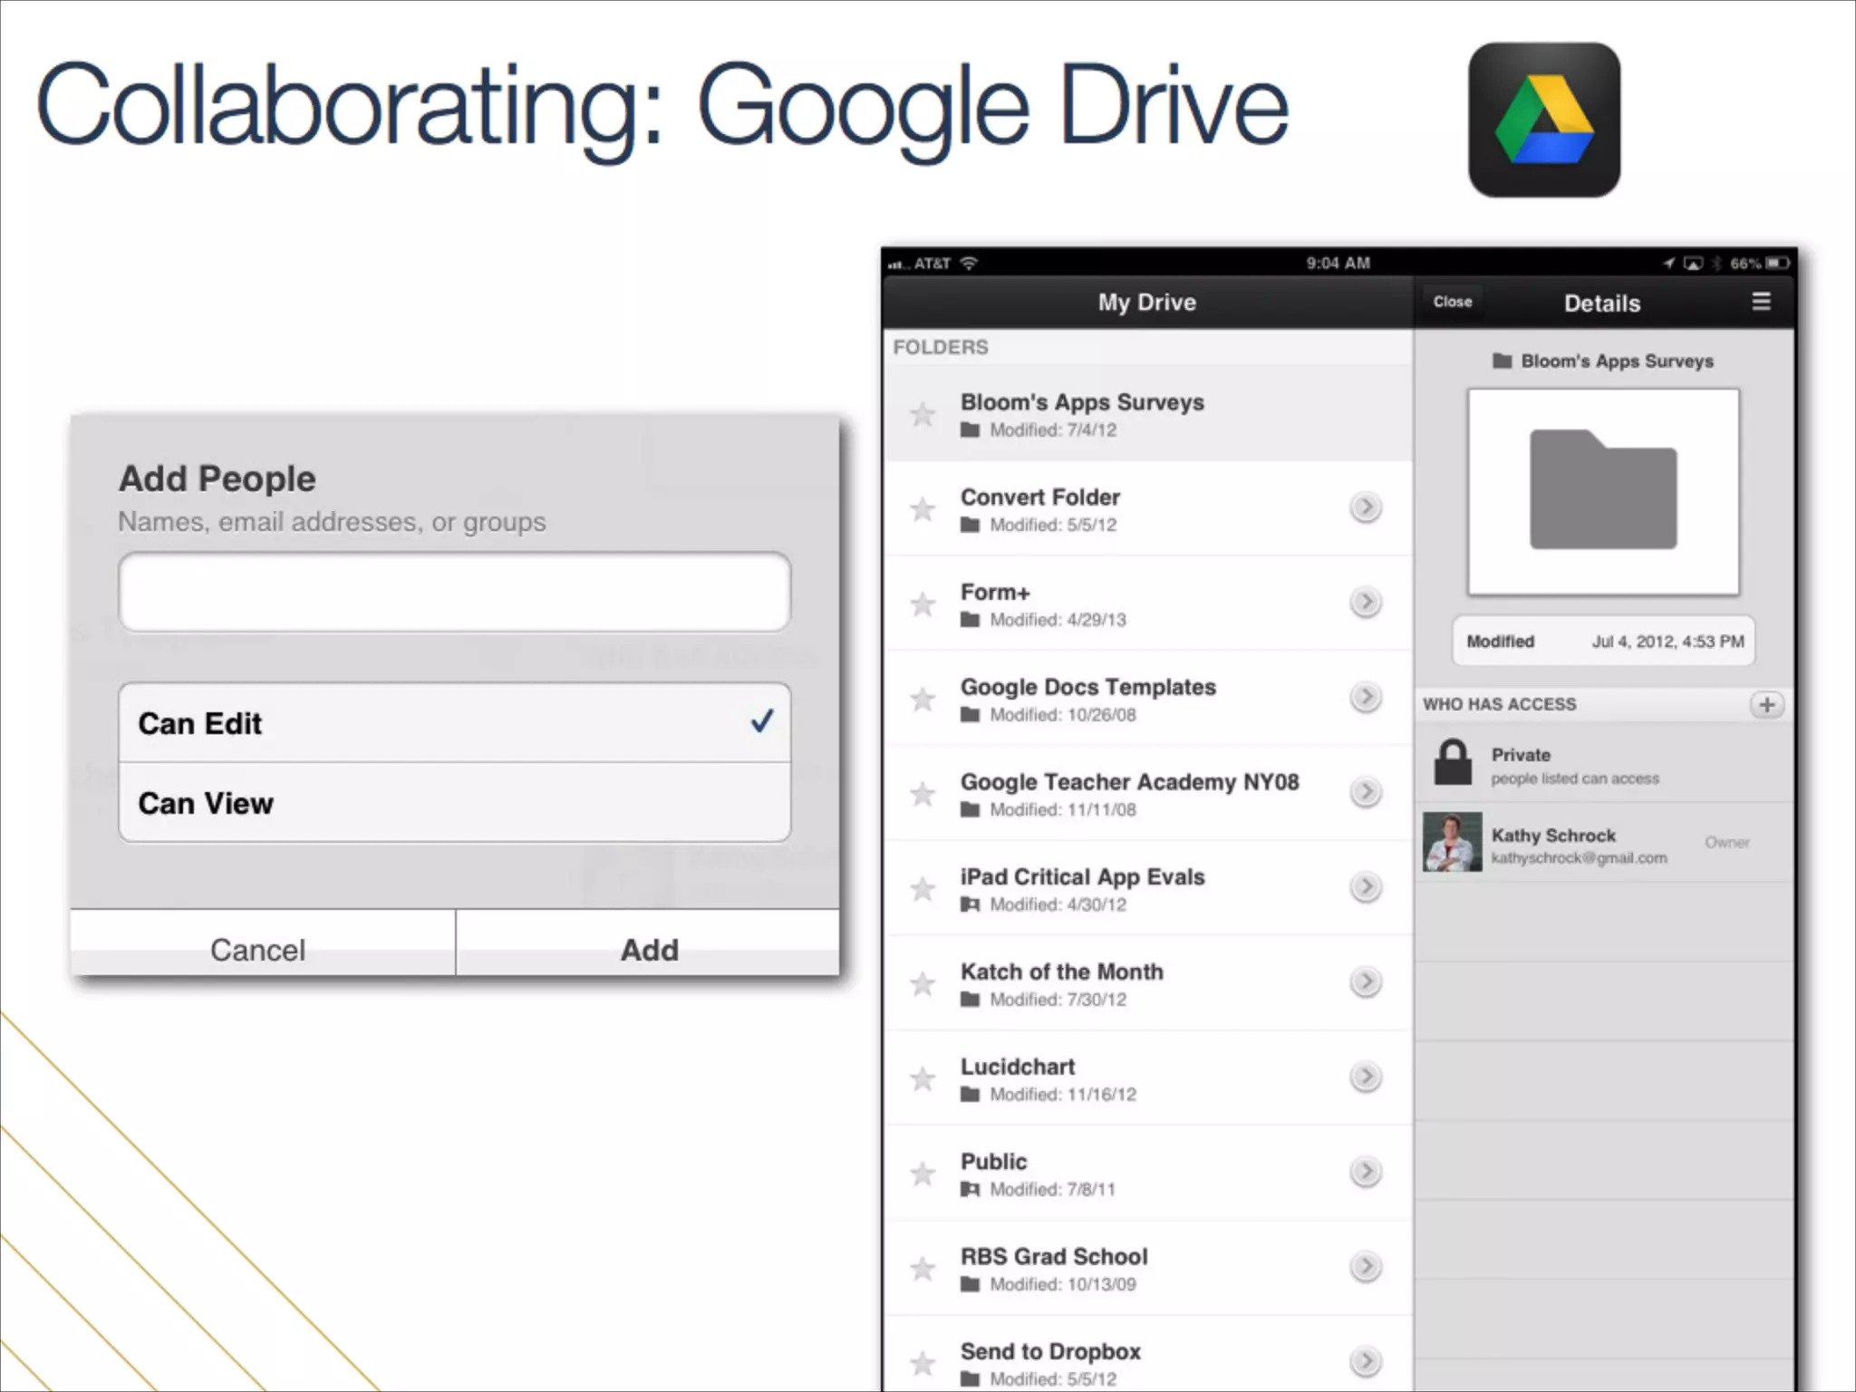Expand the Katch of the Month arrow
The image size is (1856, 1392).
click(1366, 982)
